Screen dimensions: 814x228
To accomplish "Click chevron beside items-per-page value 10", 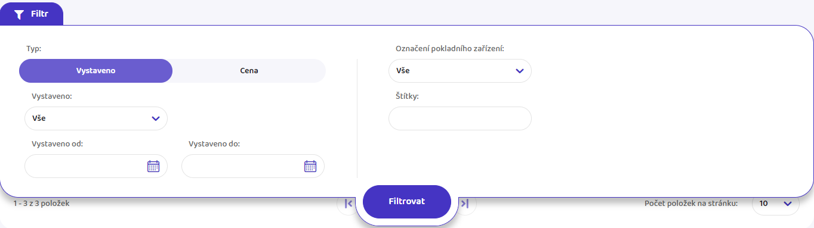I will [788, 204].
